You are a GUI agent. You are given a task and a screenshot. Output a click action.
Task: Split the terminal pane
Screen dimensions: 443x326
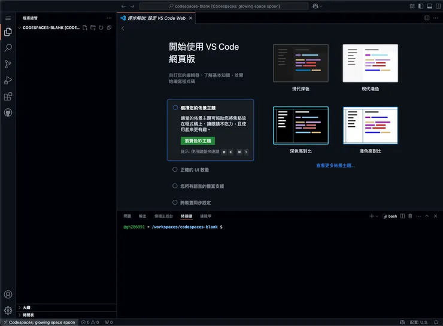(402, 216)
